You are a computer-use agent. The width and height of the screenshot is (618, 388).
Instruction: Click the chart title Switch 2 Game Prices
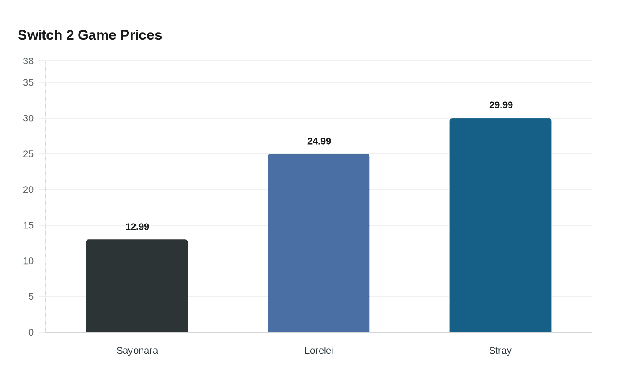coord(90,35)
